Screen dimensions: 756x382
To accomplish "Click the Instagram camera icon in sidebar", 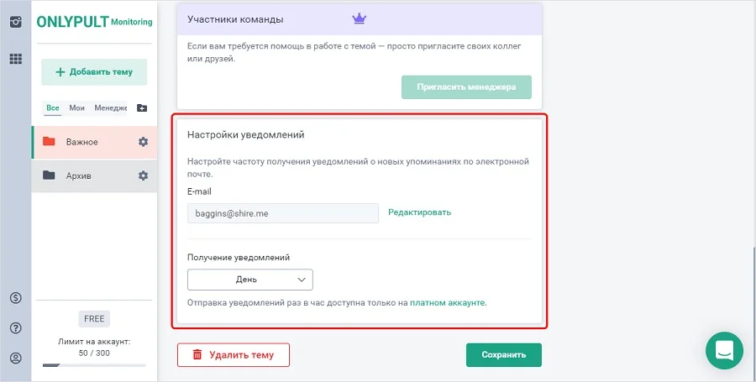I will tap(15, 23).
